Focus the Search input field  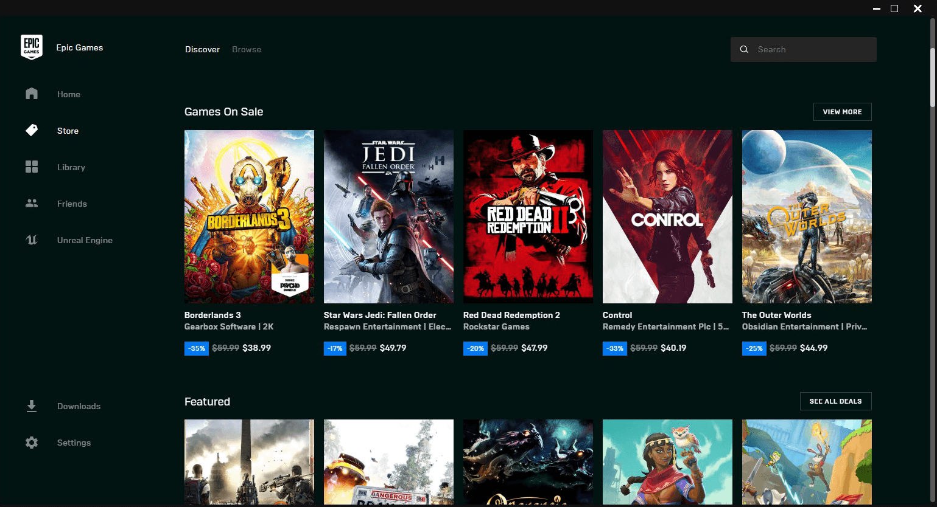[x=804, y=49]
